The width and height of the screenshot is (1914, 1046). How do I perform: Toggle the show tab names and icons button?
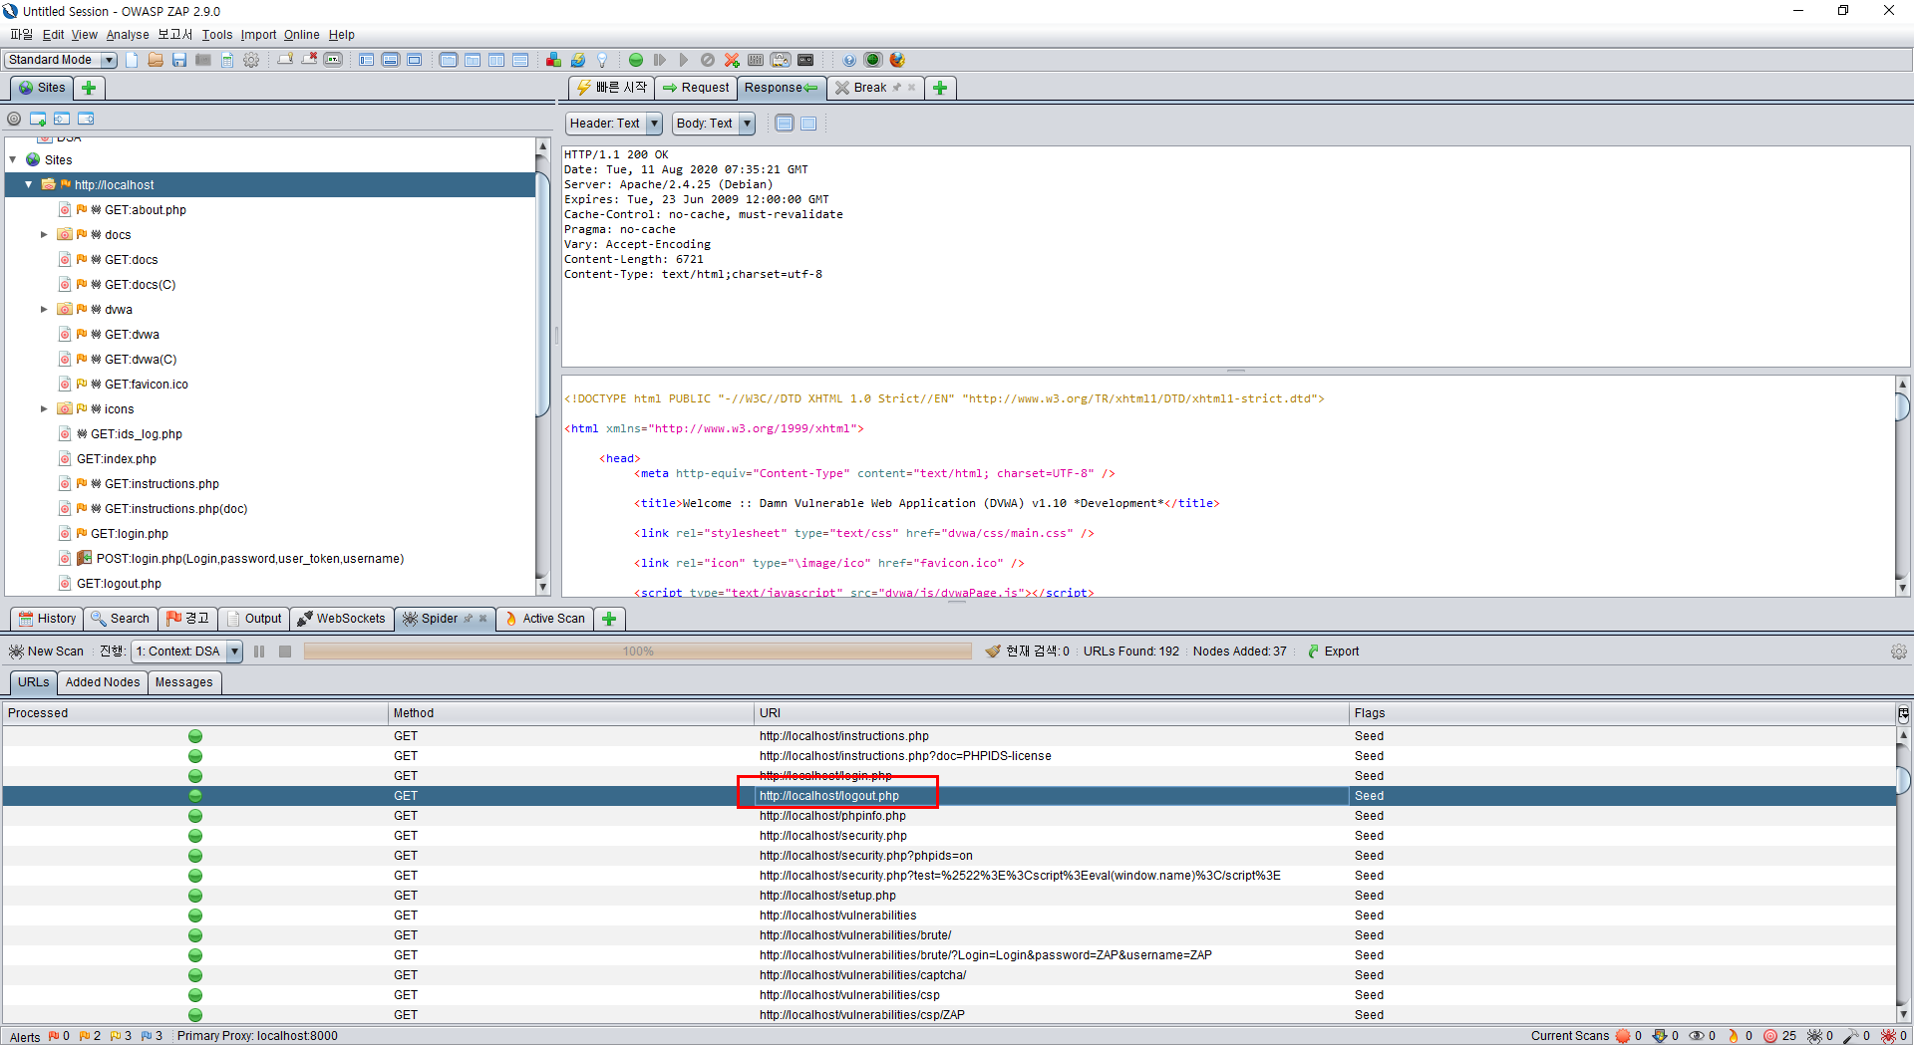pyautogui.click(x=333, y=60)
